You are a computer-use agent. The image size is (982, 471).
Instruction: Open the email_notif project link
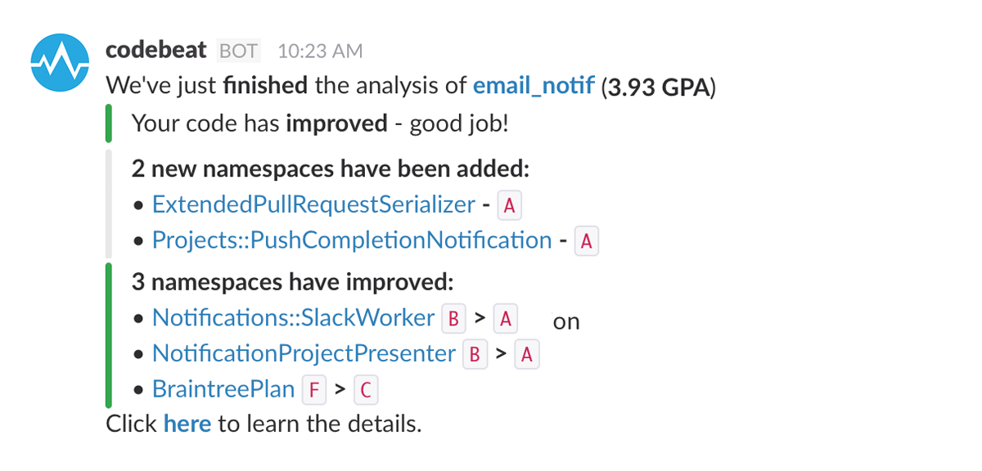coord(534,85)
